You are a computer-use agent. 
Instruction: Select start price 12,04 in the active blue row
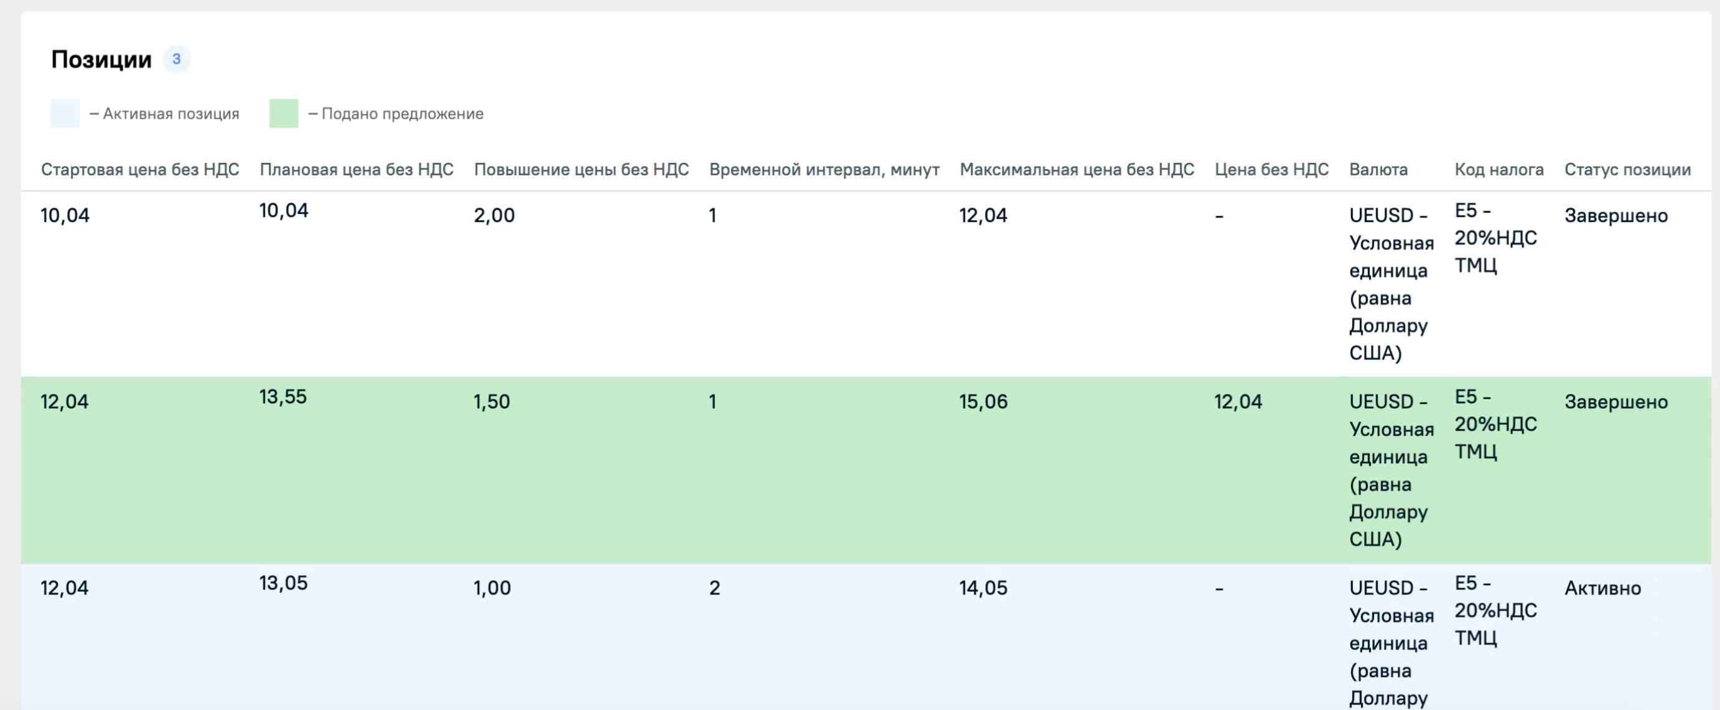coord(65,588)
